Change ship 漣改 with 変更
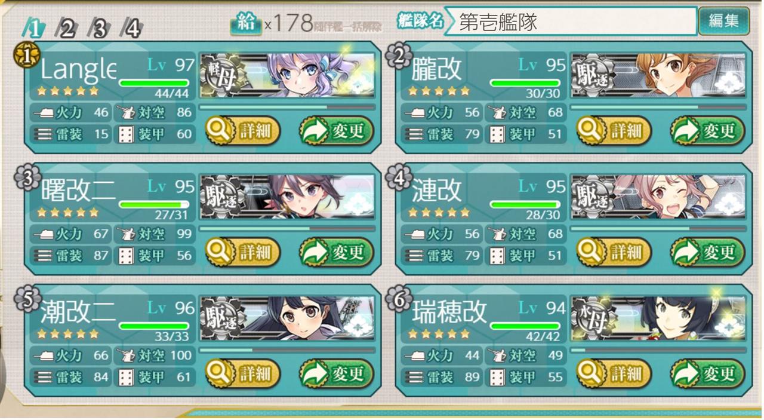The image size is (764, 420). pyautogui.click(x=708, y=252)
